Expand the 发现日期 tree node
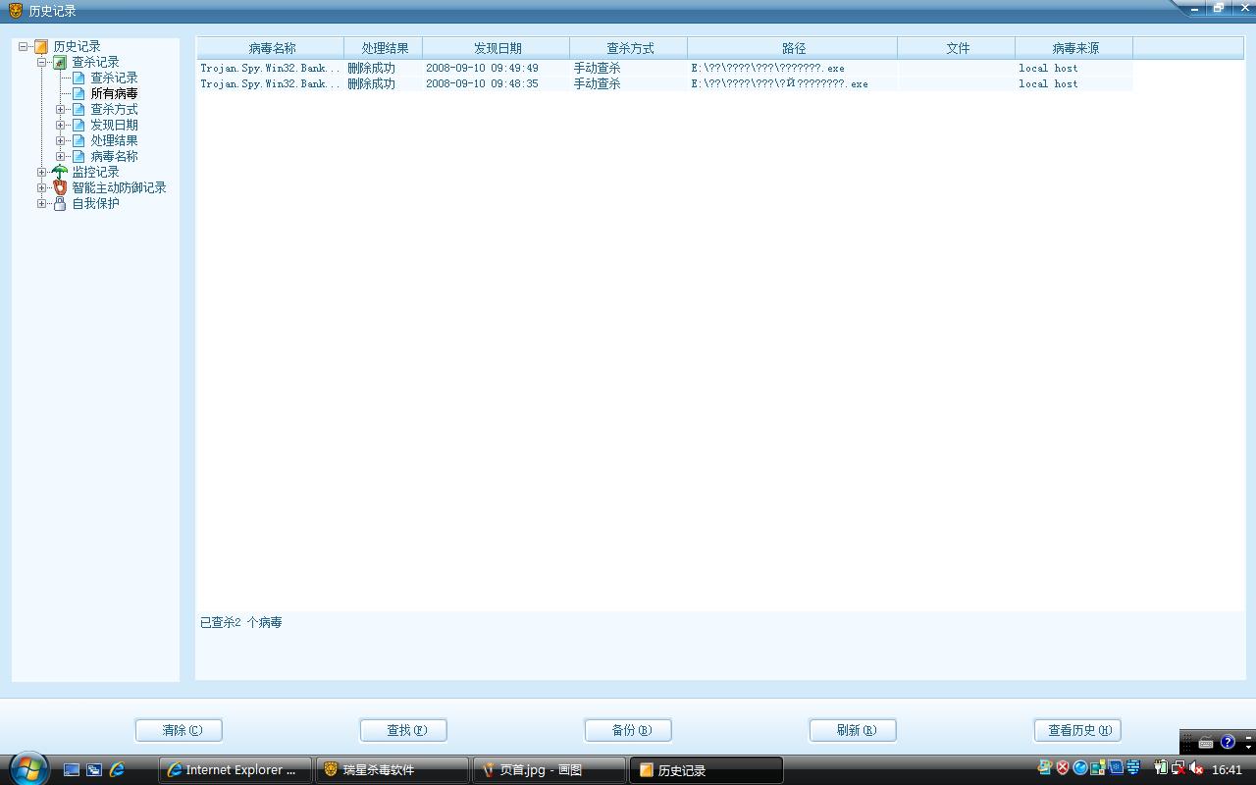This screenshot has width=1256, height=785. point(61,125)
